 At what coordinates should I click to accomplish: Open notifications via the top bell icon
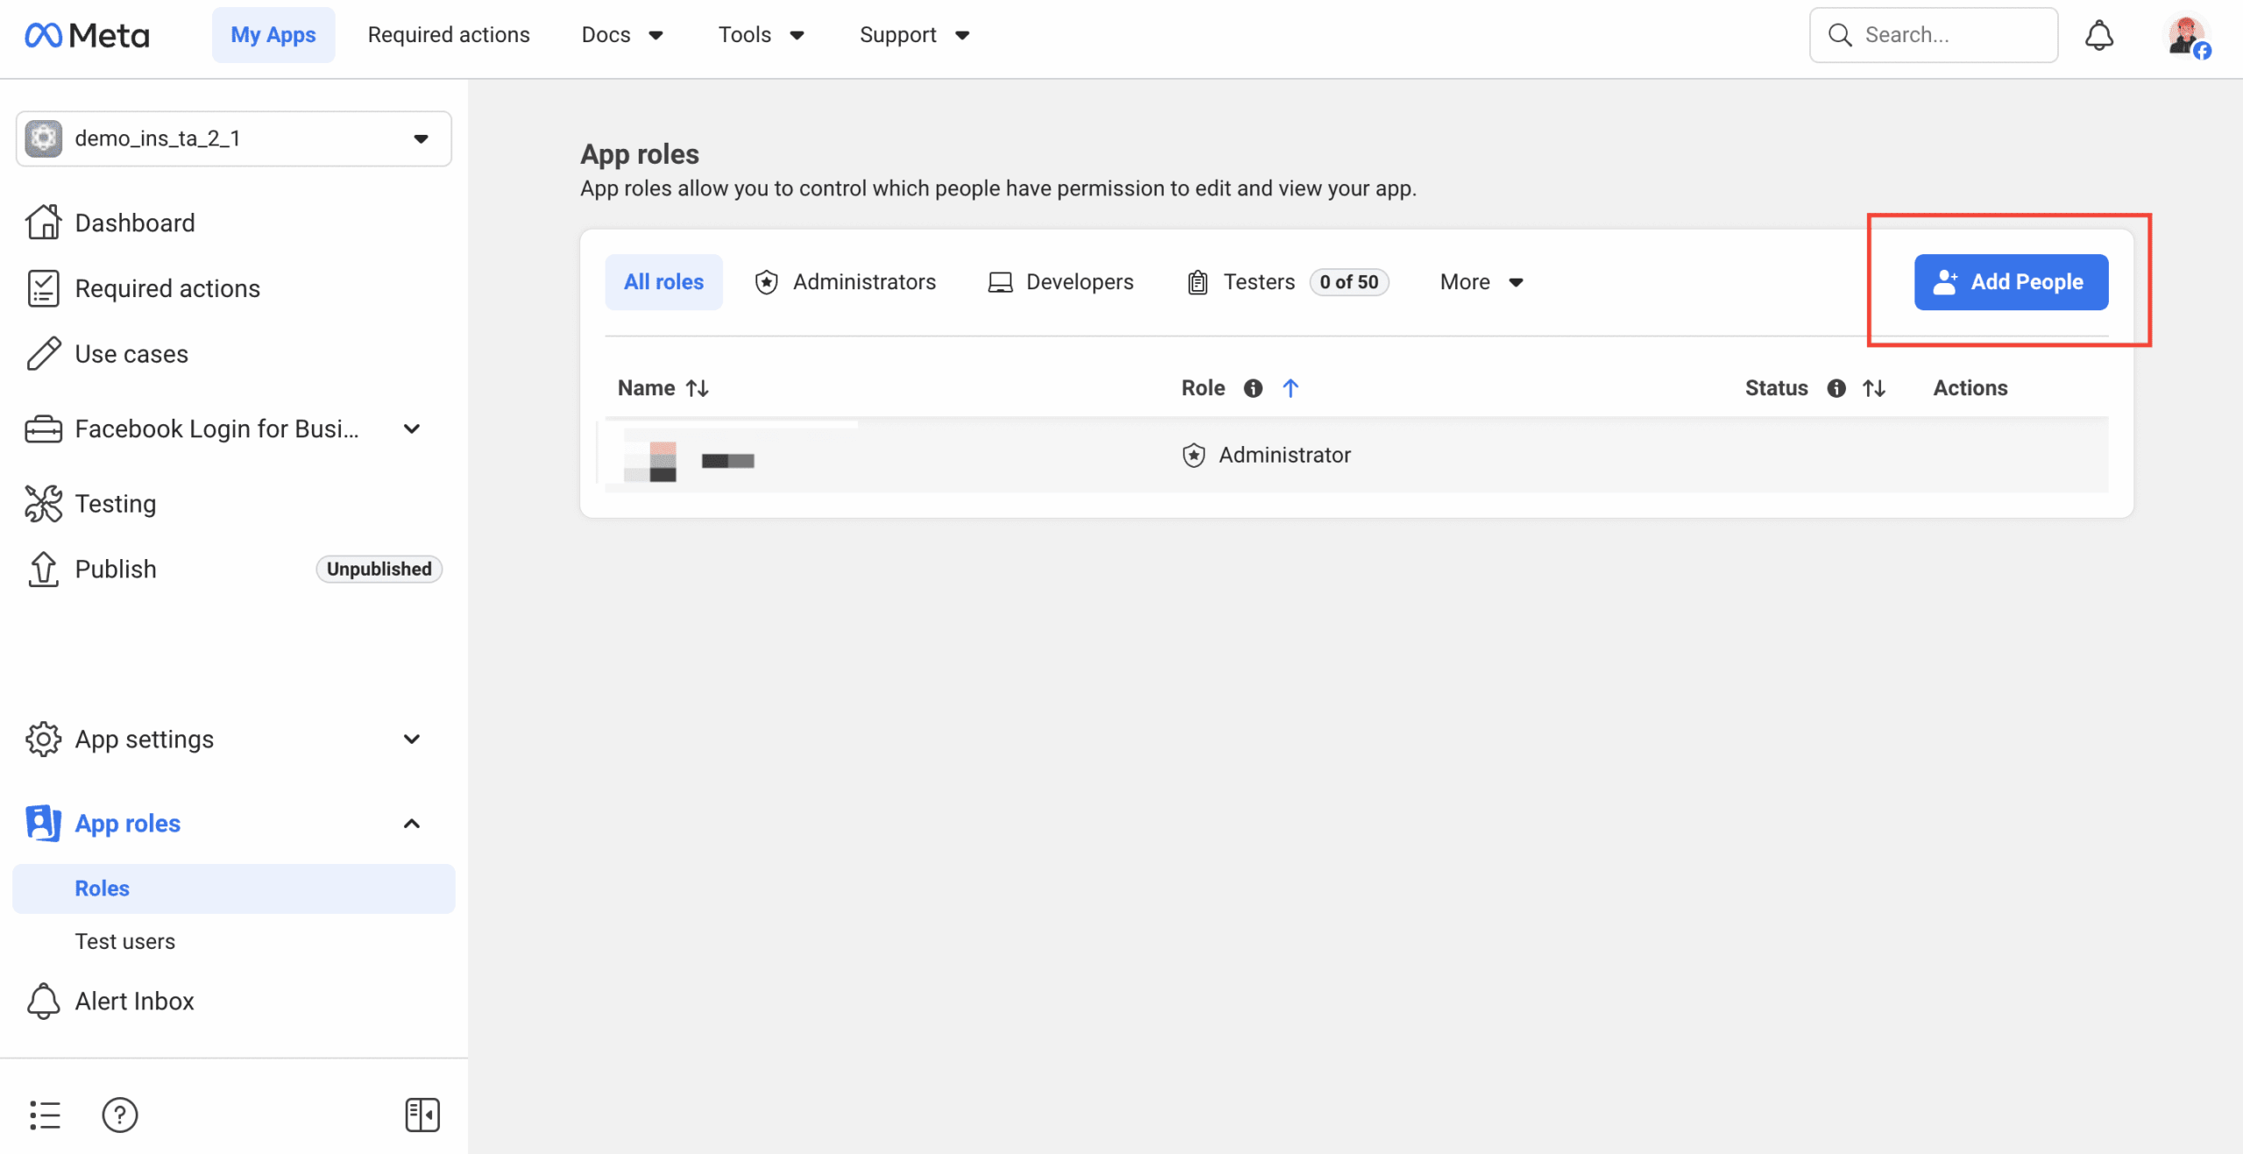[2099, 34]
